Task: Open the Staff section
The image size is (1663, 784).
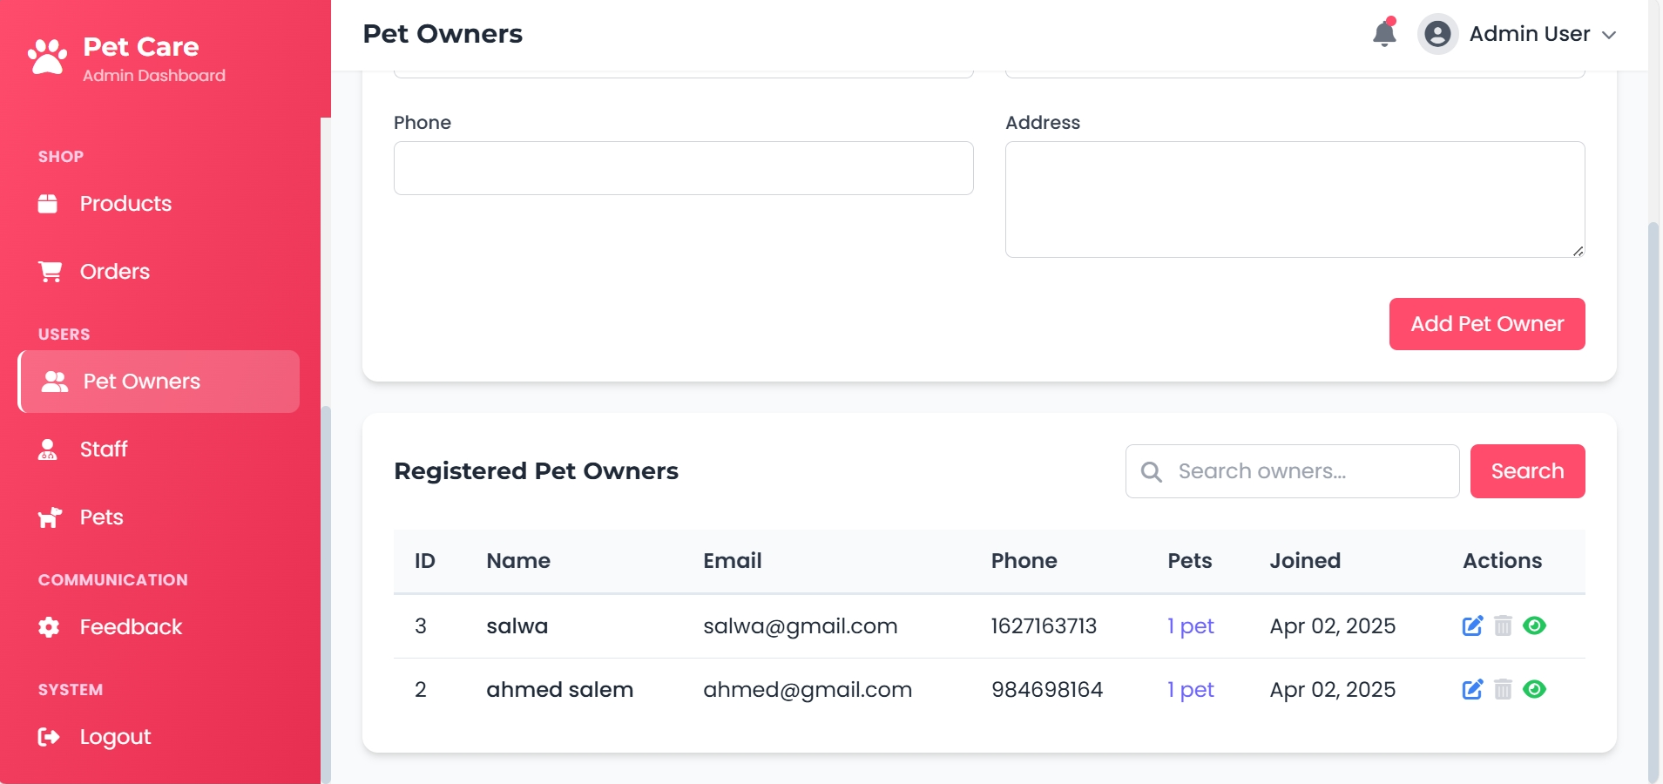Action: click(104, 449)
